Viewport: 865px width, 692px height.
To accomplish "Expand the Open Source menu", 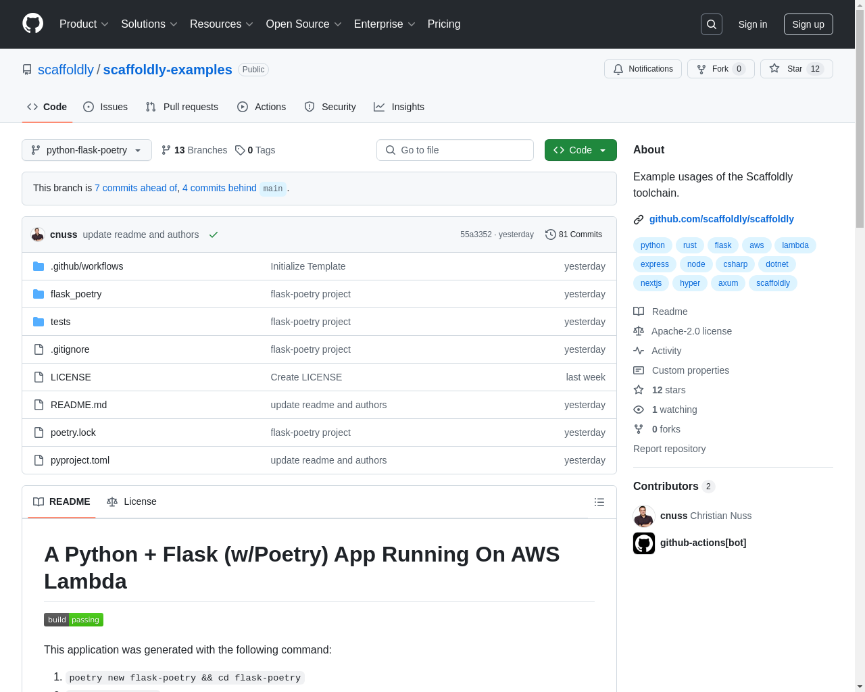I will (303, 24).
